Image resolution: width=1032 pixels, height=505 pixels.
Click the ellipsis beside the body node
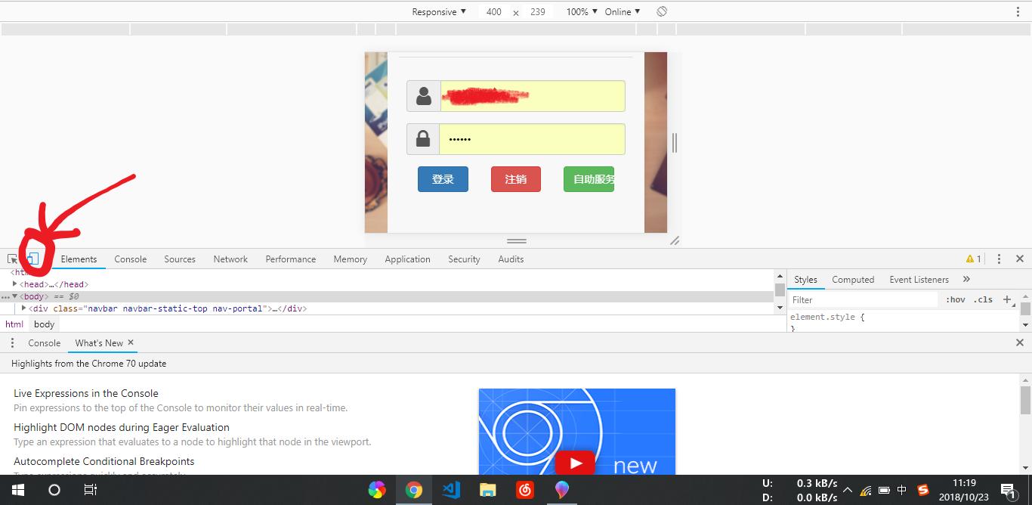click(5, 296)
